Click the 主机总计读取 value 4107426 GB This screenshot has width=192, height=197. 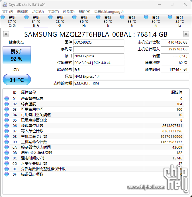coord(175,42)
